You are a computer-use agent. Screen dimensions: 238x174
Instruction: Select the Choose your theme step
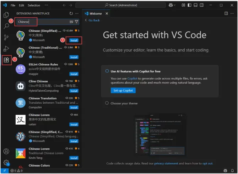124,103
